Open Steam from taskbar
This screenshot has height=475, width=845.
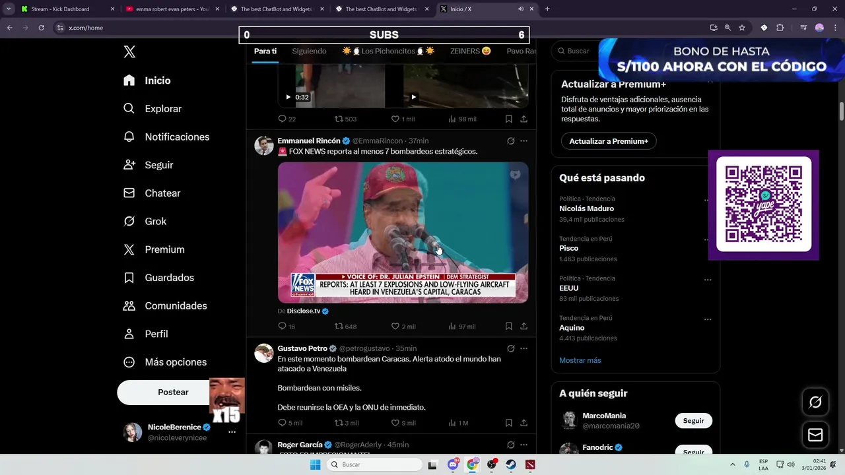pyautogui.click(x=511, y=464)
